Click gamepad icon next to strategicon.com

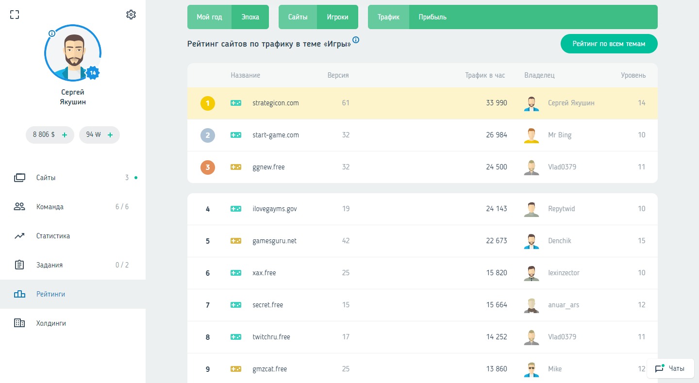pos(236,103)
